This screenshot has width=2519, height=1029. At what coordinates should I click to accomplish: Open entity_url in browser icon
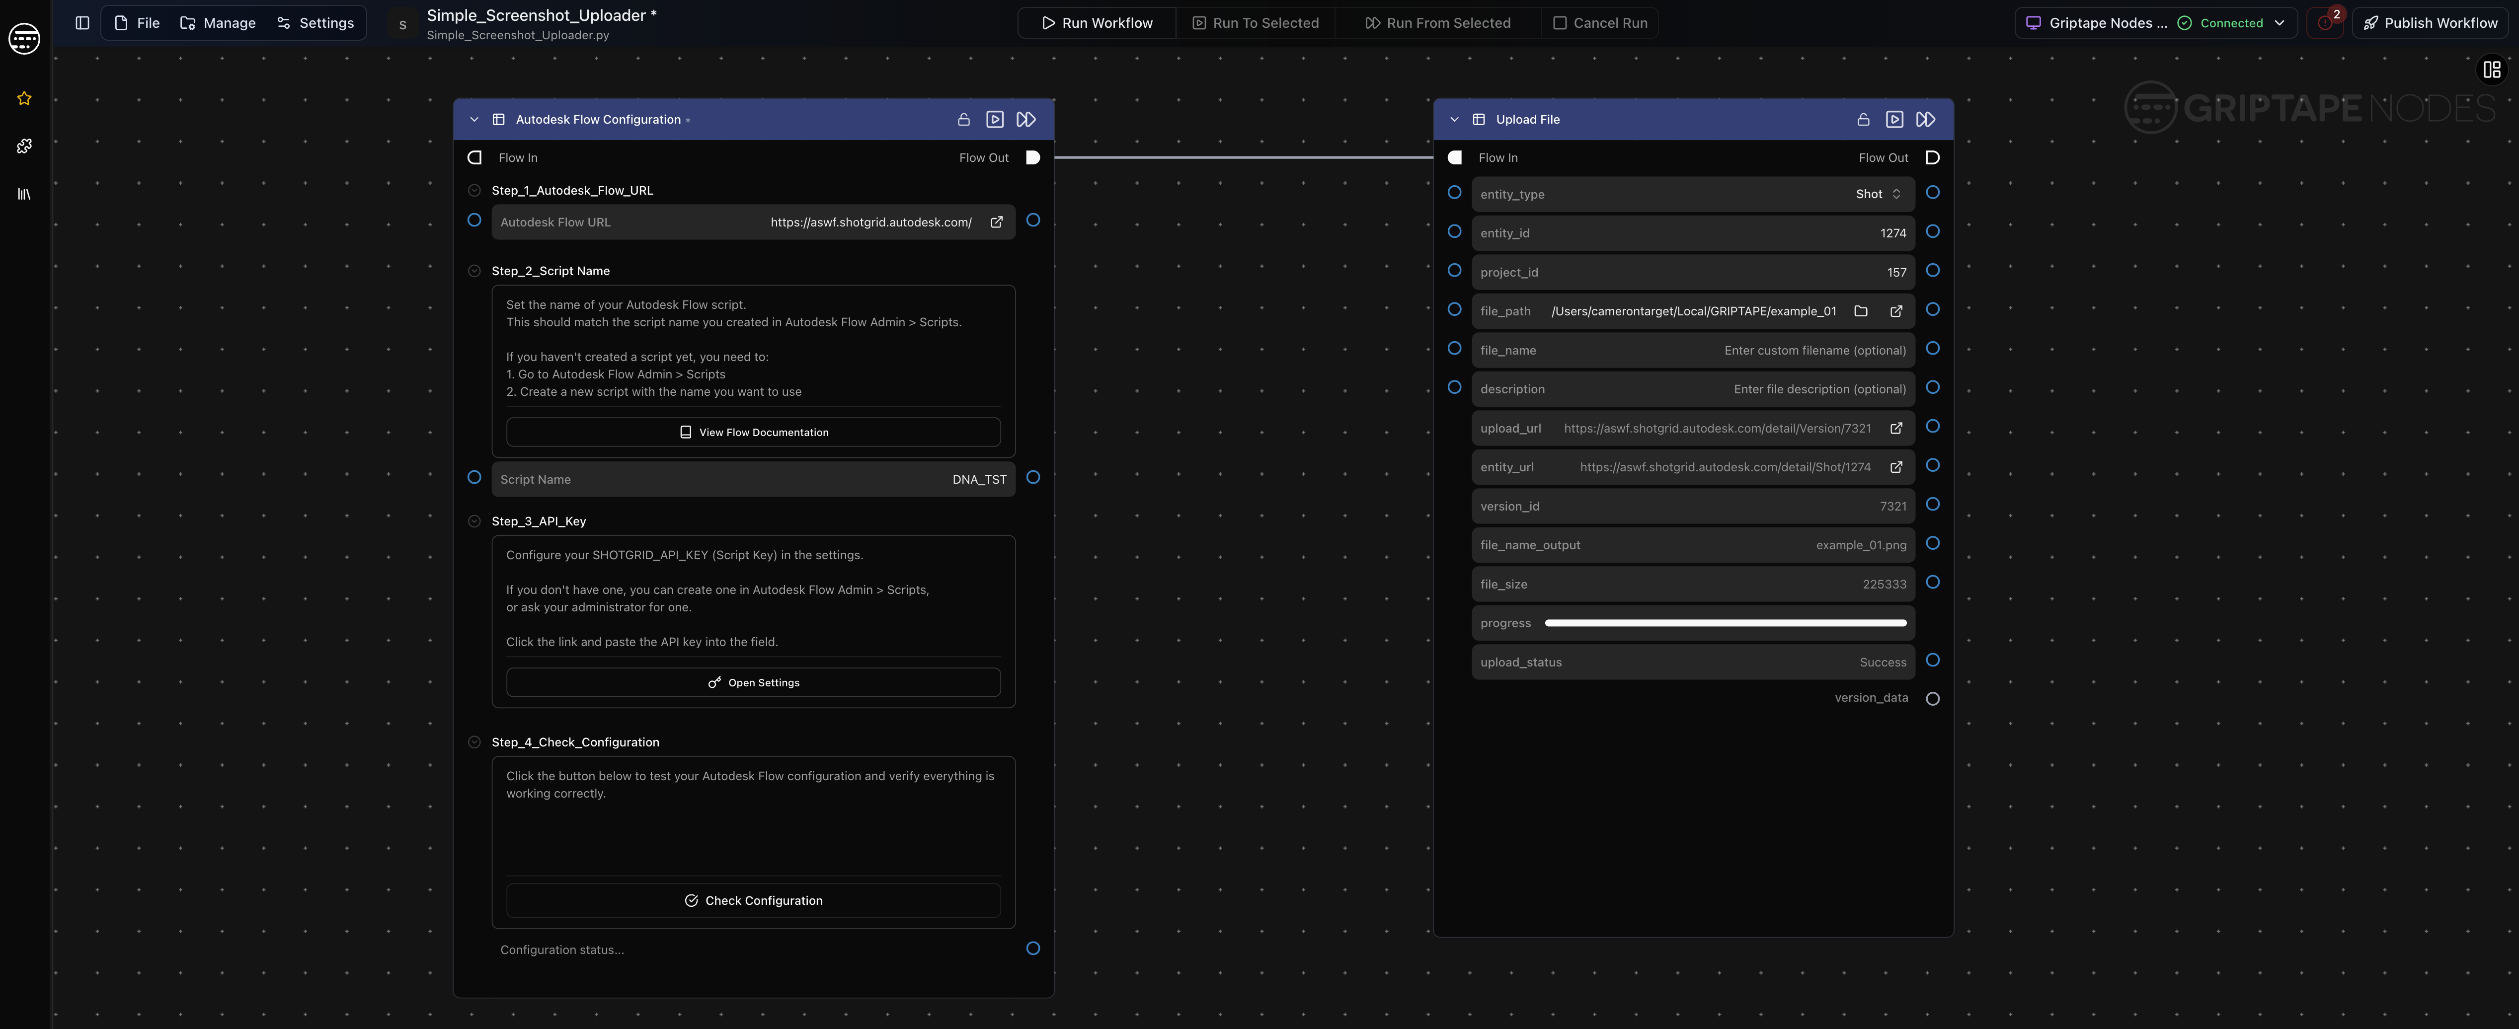coord(1896,468)
